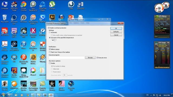Confirm settings with the OK button

116,28
